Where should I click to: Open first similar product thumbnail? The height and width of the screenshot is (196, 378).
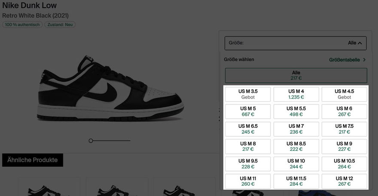(49, 187)
